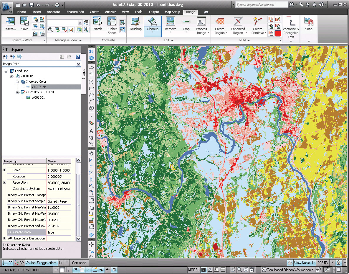Click the Help question mark icon
349x274 pixels.
pos(321,4)
